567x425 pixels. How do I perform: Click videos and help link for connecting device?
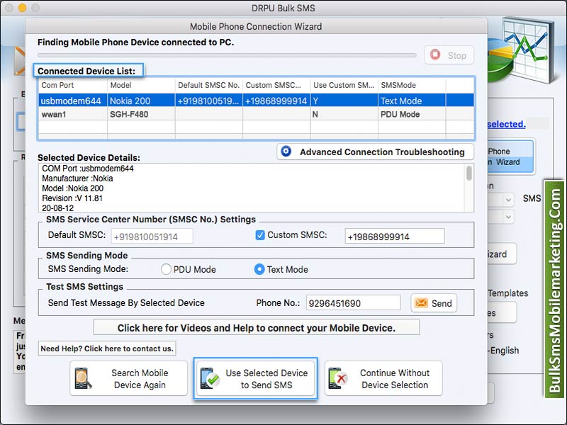(x=256, y=328)
